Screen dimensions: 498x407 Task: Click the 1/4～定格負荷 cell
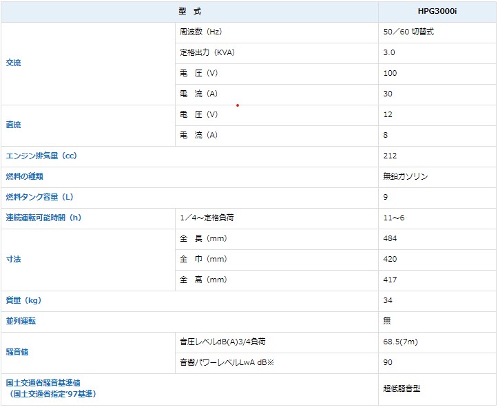pos(207,218)
